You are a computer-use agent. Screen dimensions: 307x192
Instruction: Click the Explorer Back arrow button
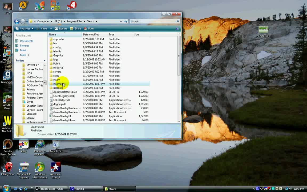point(17,21)
